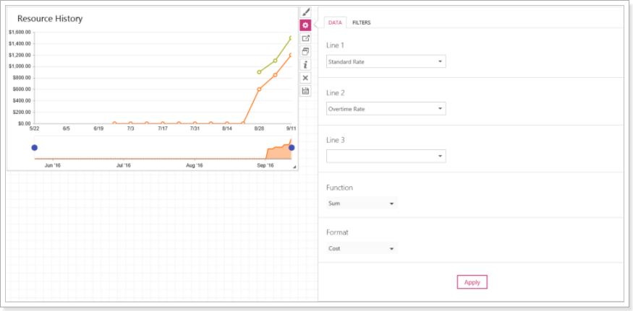Switch to the FILTERS tab
633x311 pixels.
pos(361,23)
